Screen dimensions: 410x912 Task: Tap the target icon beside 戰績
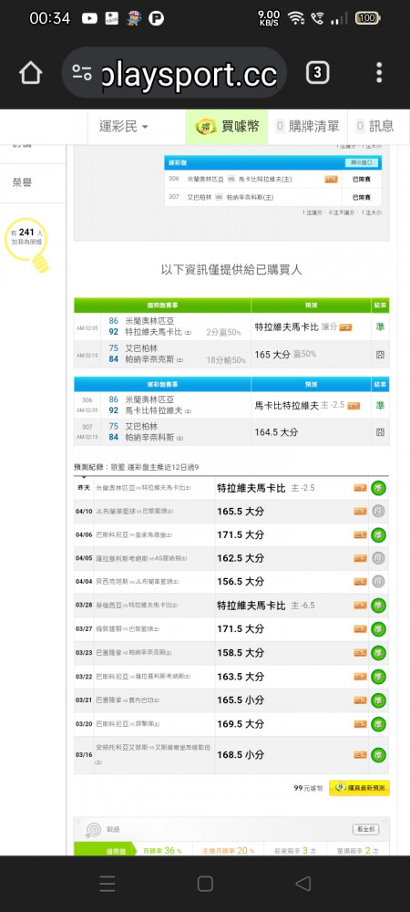(93, 830)
